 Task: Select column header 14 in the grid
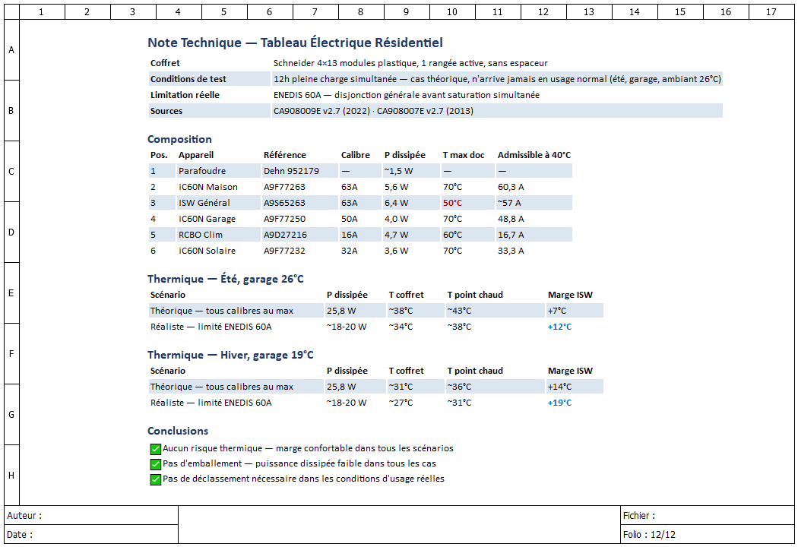coord(635,11)
